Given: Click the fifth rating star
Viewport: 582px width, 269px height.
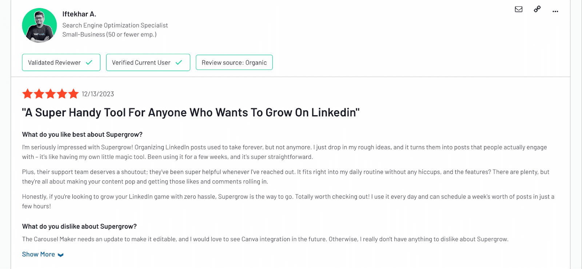Looking at the screenshot, I should pyautogui.click(x=73, y=94).
